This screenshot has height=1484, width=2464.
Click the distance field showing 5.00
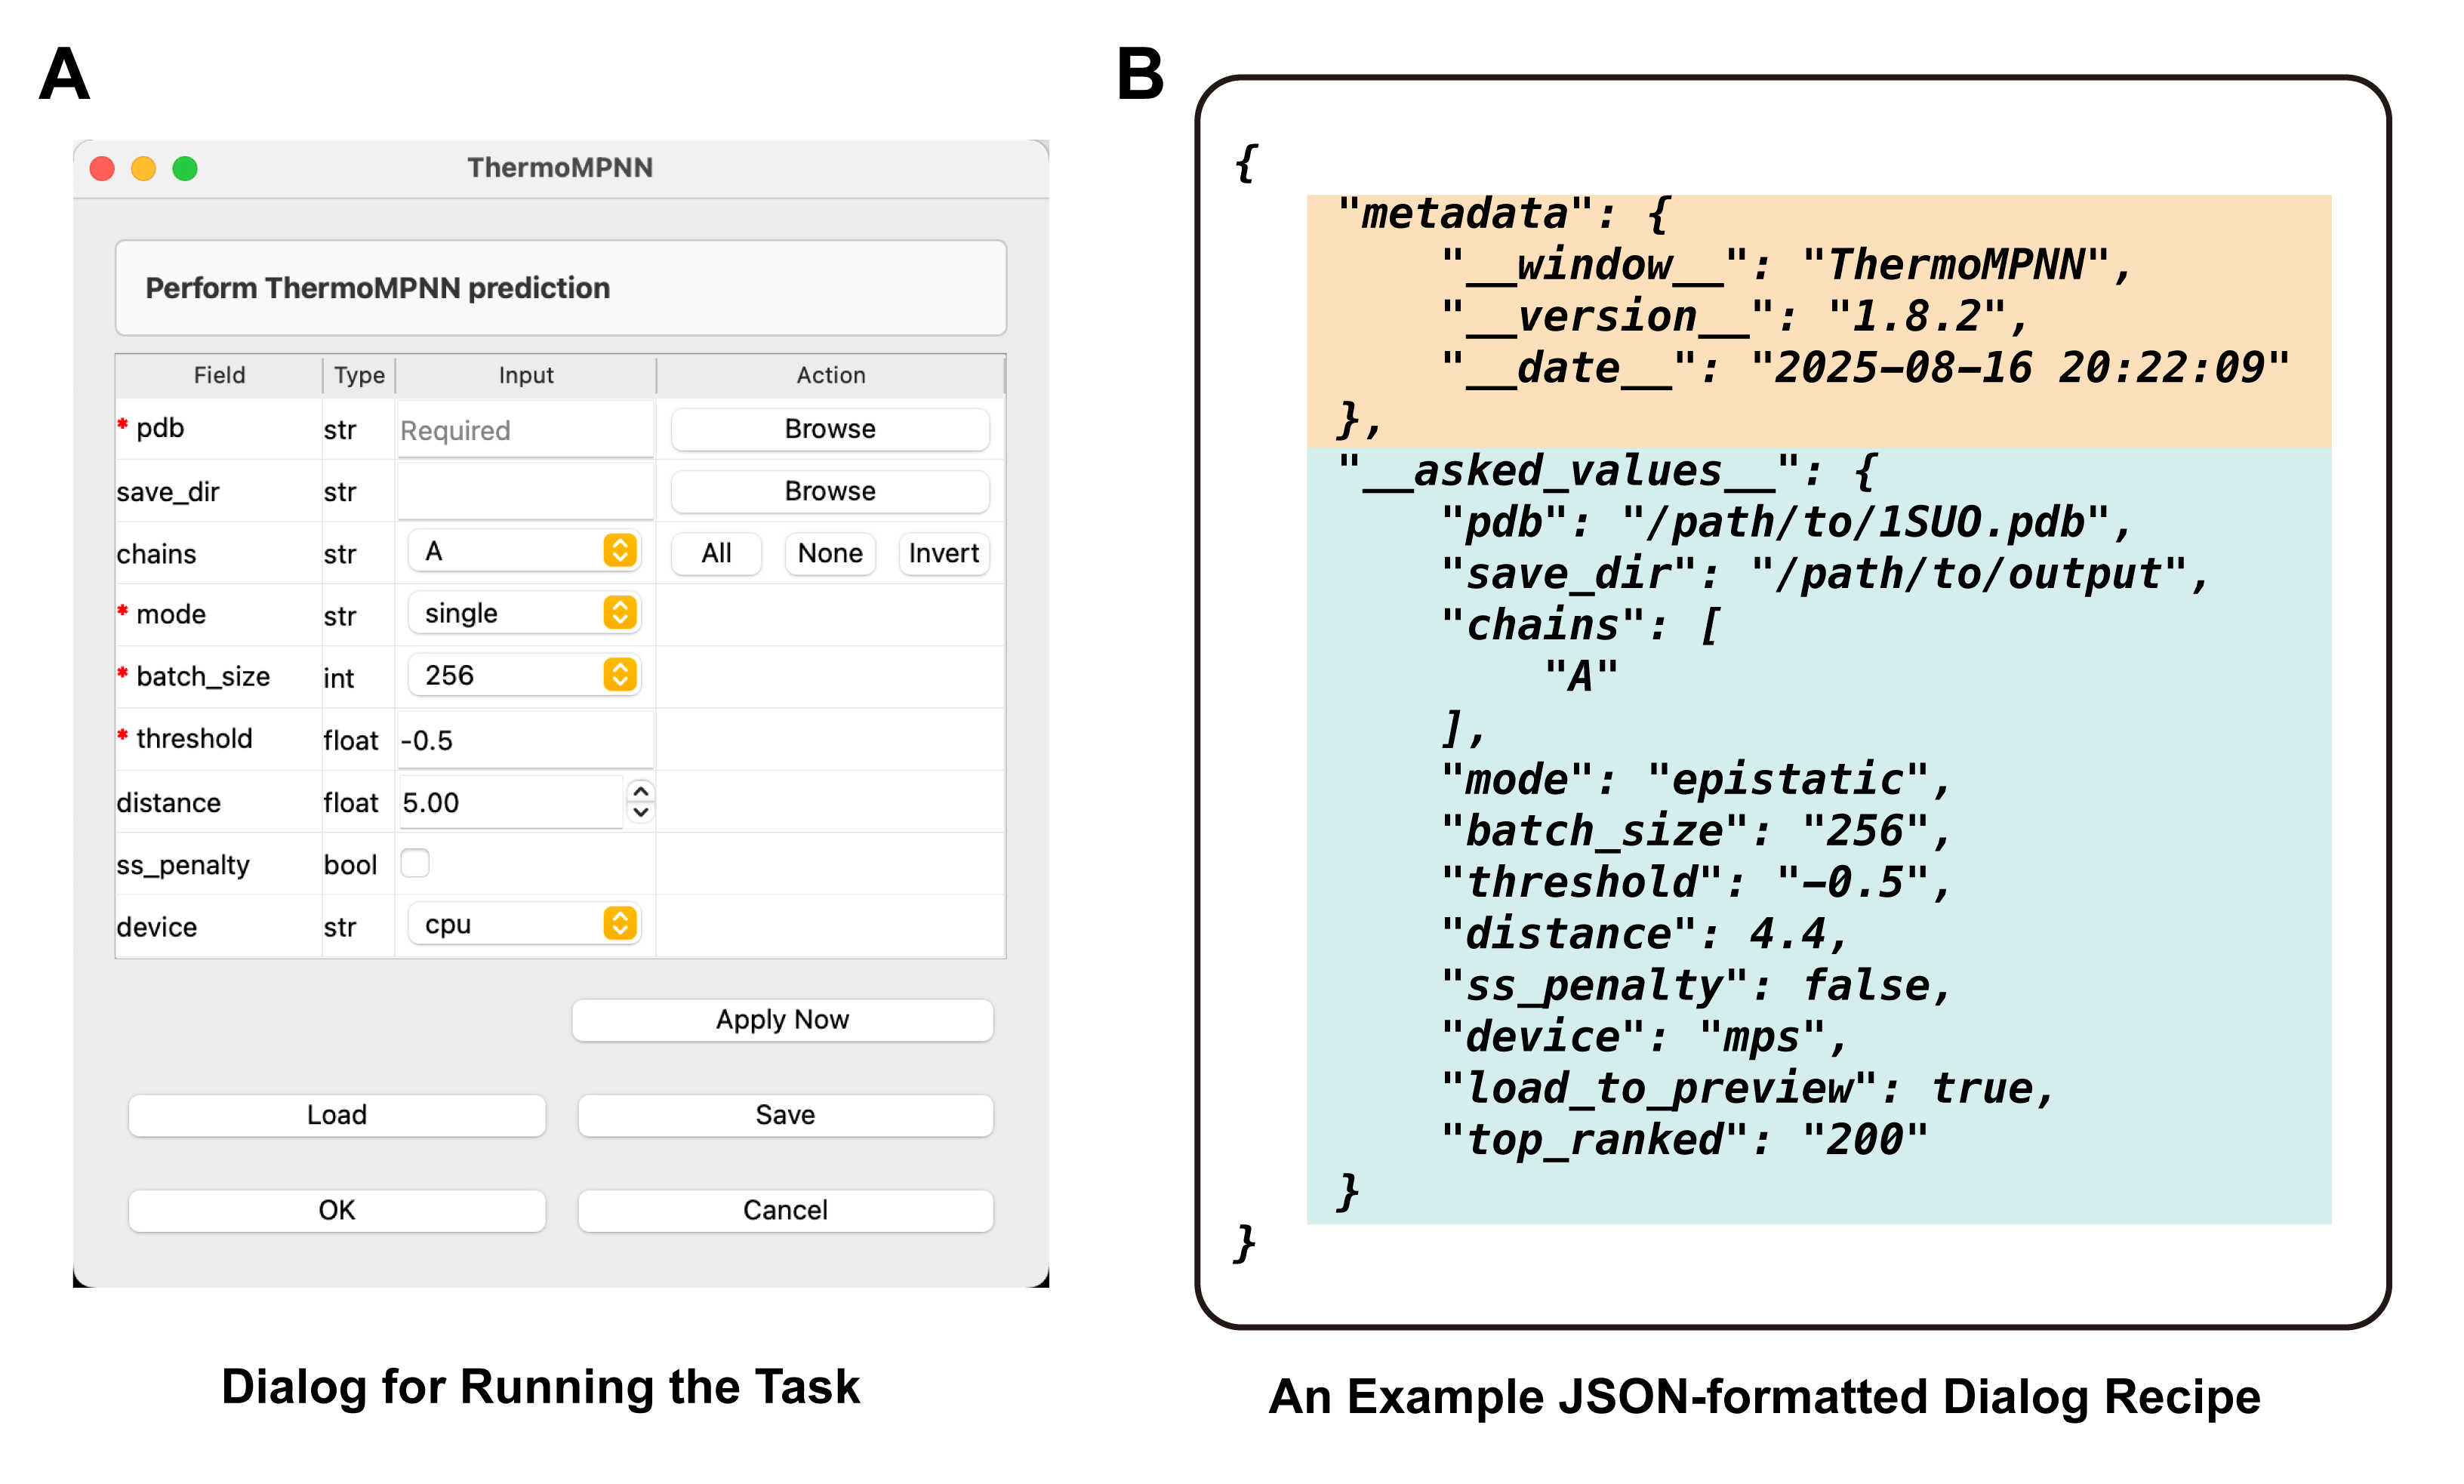(511, 802)
